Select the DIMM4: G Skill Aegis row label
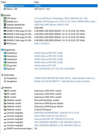 pyautogui.click(x=19, y=34)
